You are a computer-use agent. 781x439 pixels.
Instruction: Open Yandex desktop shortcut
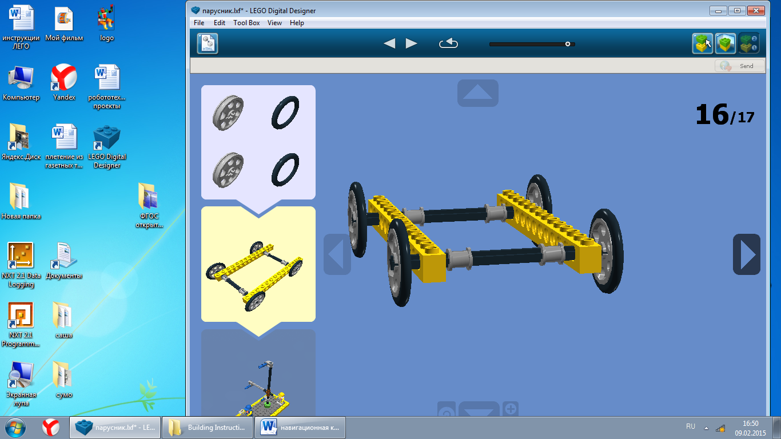click(x=64, y=83)
